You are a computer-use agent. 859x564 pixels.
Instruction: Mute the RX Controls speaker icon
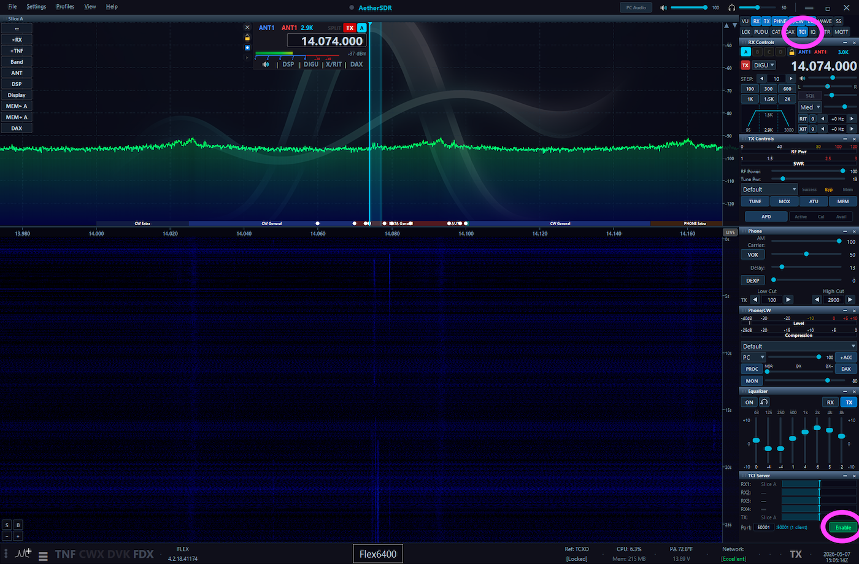802,78
